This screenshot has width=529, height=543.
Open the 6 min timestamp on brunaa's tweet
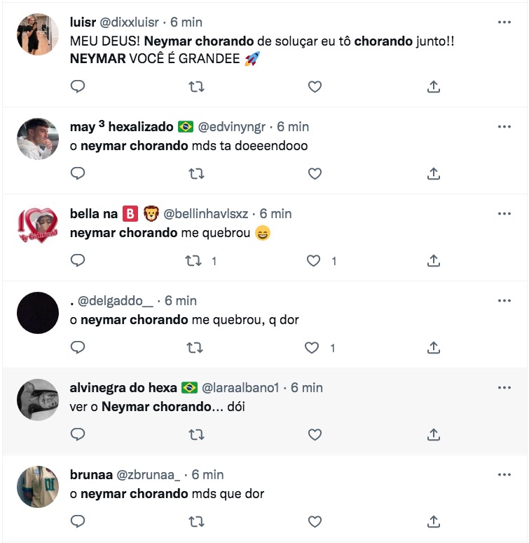click(x=207, y=474)
